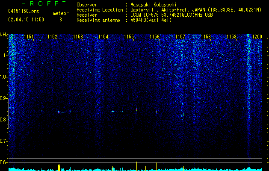
Task: Click the 1158 time axis label
Action: [206, 37]
